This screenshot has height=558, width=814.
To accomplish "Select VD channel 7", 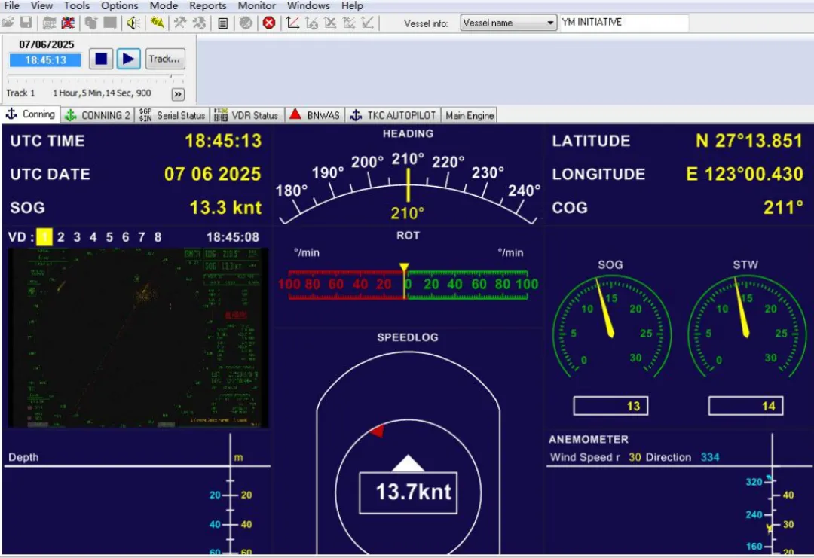I will (141, 237).
